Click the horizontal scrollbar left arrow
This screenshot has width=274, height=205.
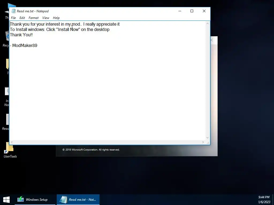(12, 142)
